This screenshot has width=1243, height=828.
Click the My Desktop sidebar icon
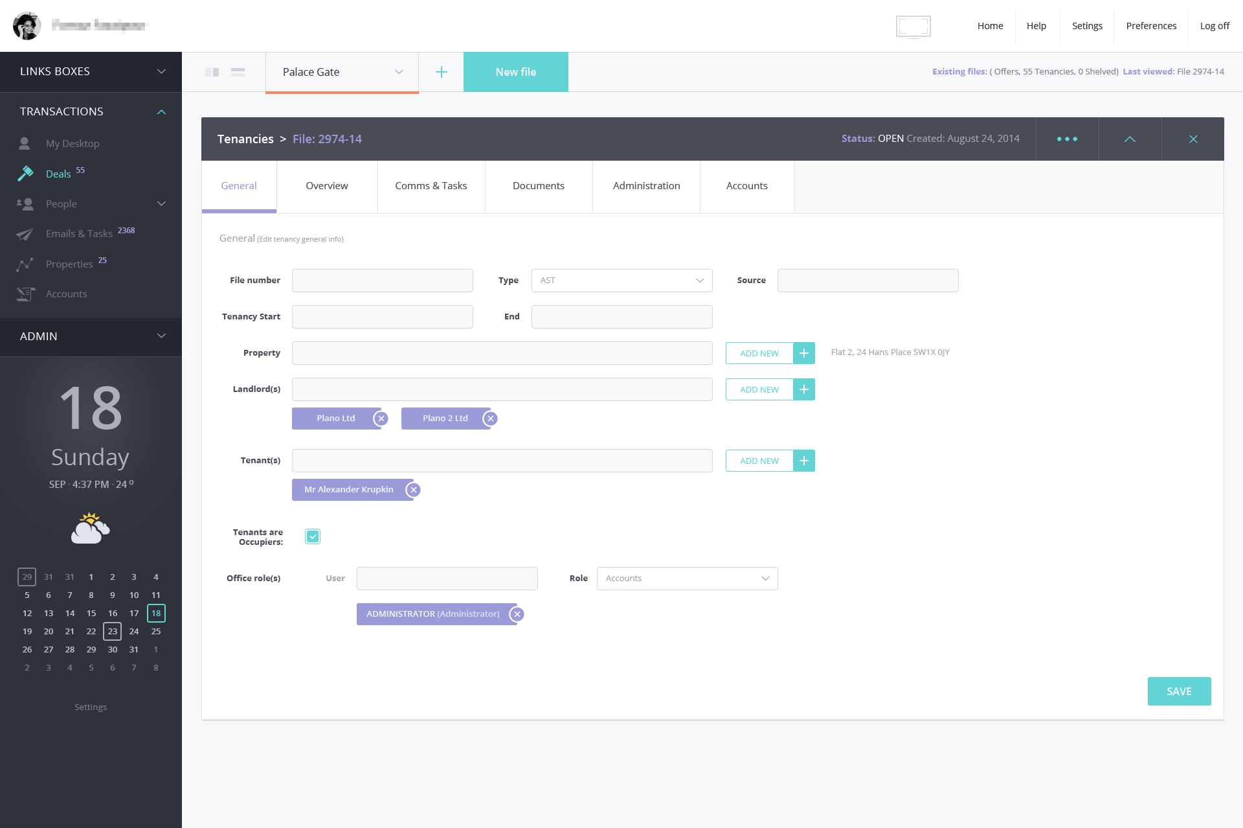[x=26, y=143]
